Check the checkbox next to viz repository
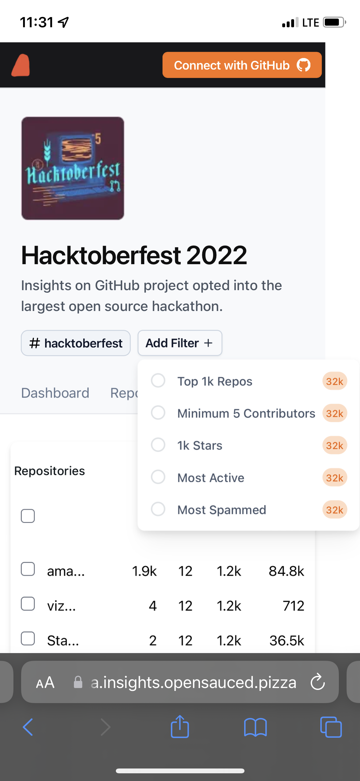This screenshot has width=360, height=781. [28, 604]
